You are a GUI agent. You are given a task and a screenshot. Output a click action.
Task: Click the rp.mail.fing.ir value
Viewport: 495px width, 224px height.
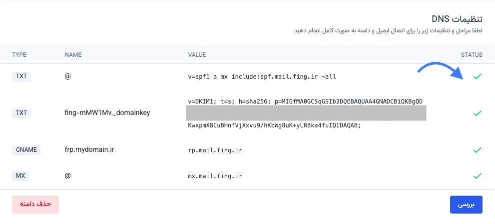pyautogui.click(x=215, y=150)
